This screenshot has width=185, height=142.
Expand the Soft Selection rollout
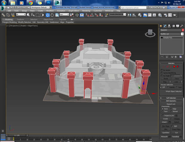click(171, 98)
